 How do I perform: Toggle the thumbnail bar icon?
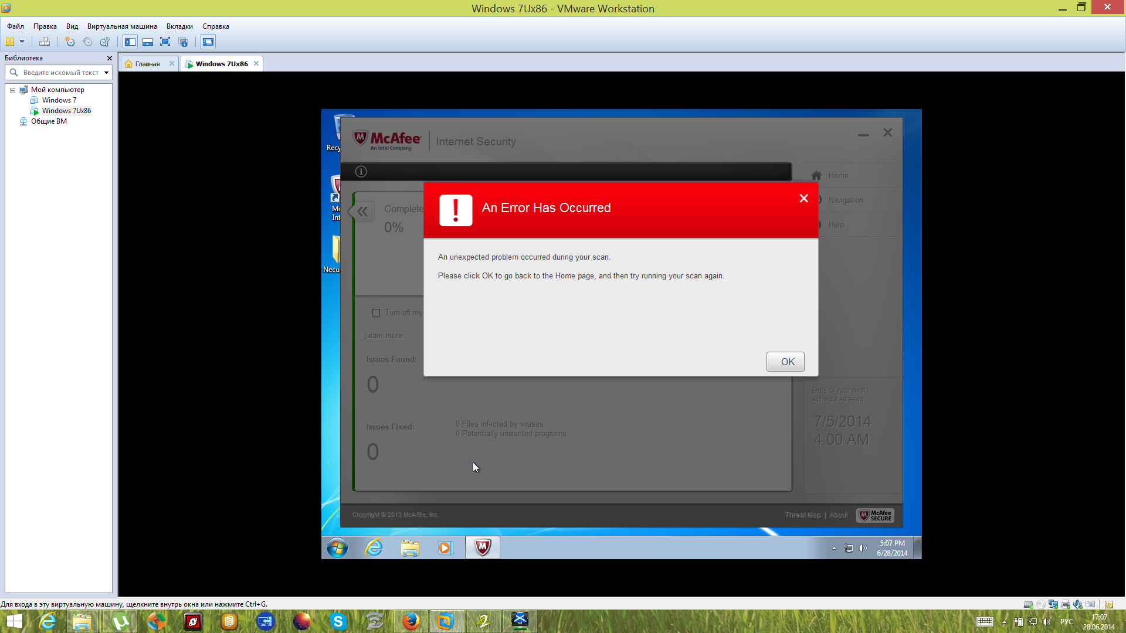(x=148, y=42)
